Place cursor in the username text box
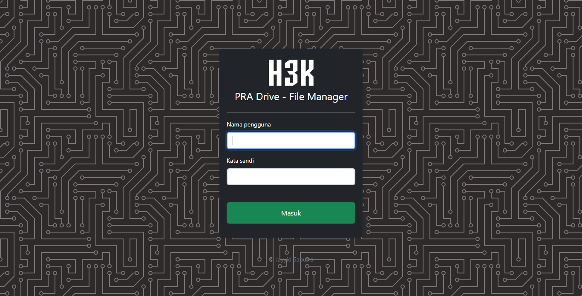Image resolution: width=582 pixels, height=296 pixels. pos(291,141)
